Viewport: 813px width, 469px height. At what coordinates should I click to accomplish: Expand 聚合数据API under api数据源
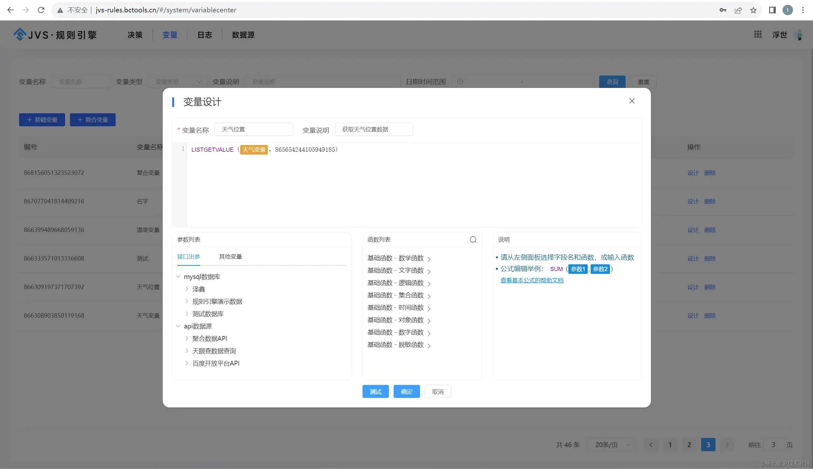(187, 338)
